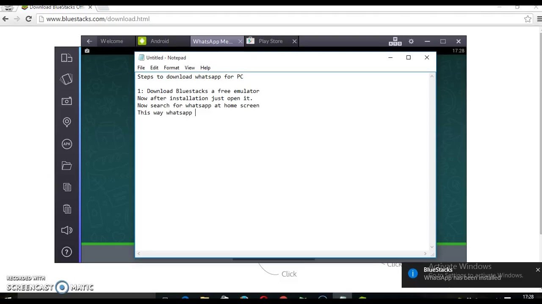Click "Steps to download whatsapp for PC" line
The height and width of the screenshot is (304, 542).
(190, 77)
